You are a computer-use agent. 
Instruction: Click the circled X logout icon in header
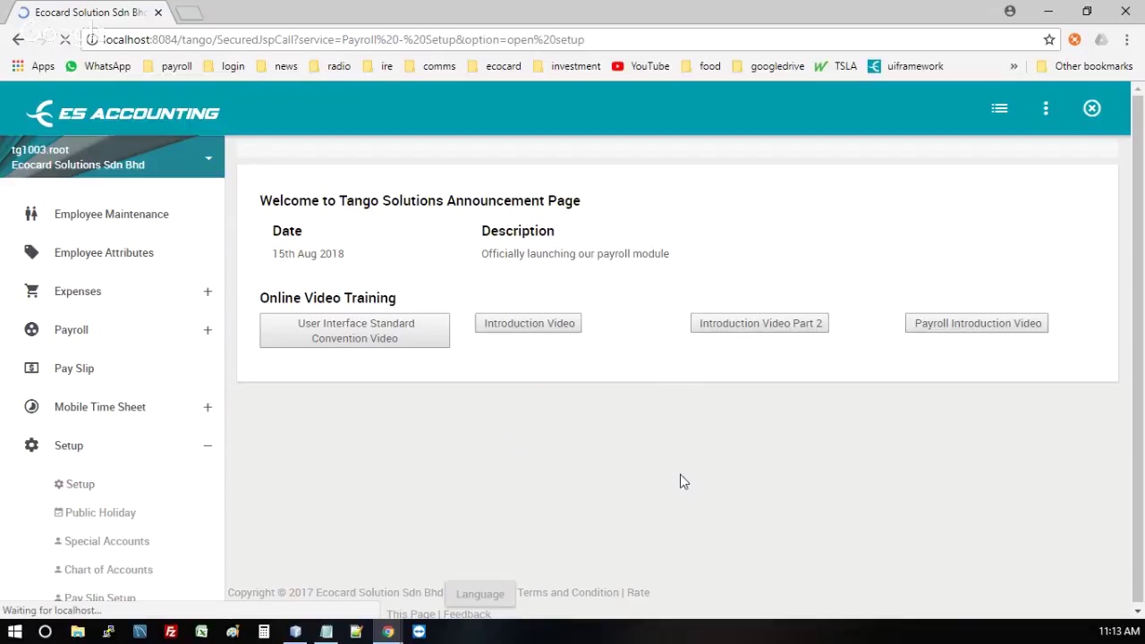1092,108
